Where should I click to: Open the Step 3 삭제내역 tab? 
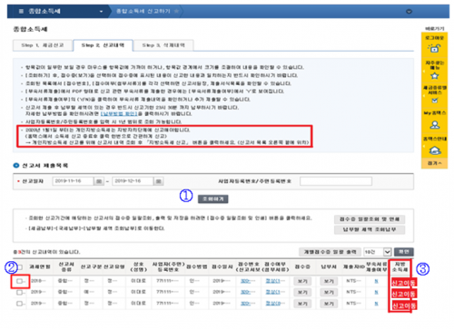(163, 45)
